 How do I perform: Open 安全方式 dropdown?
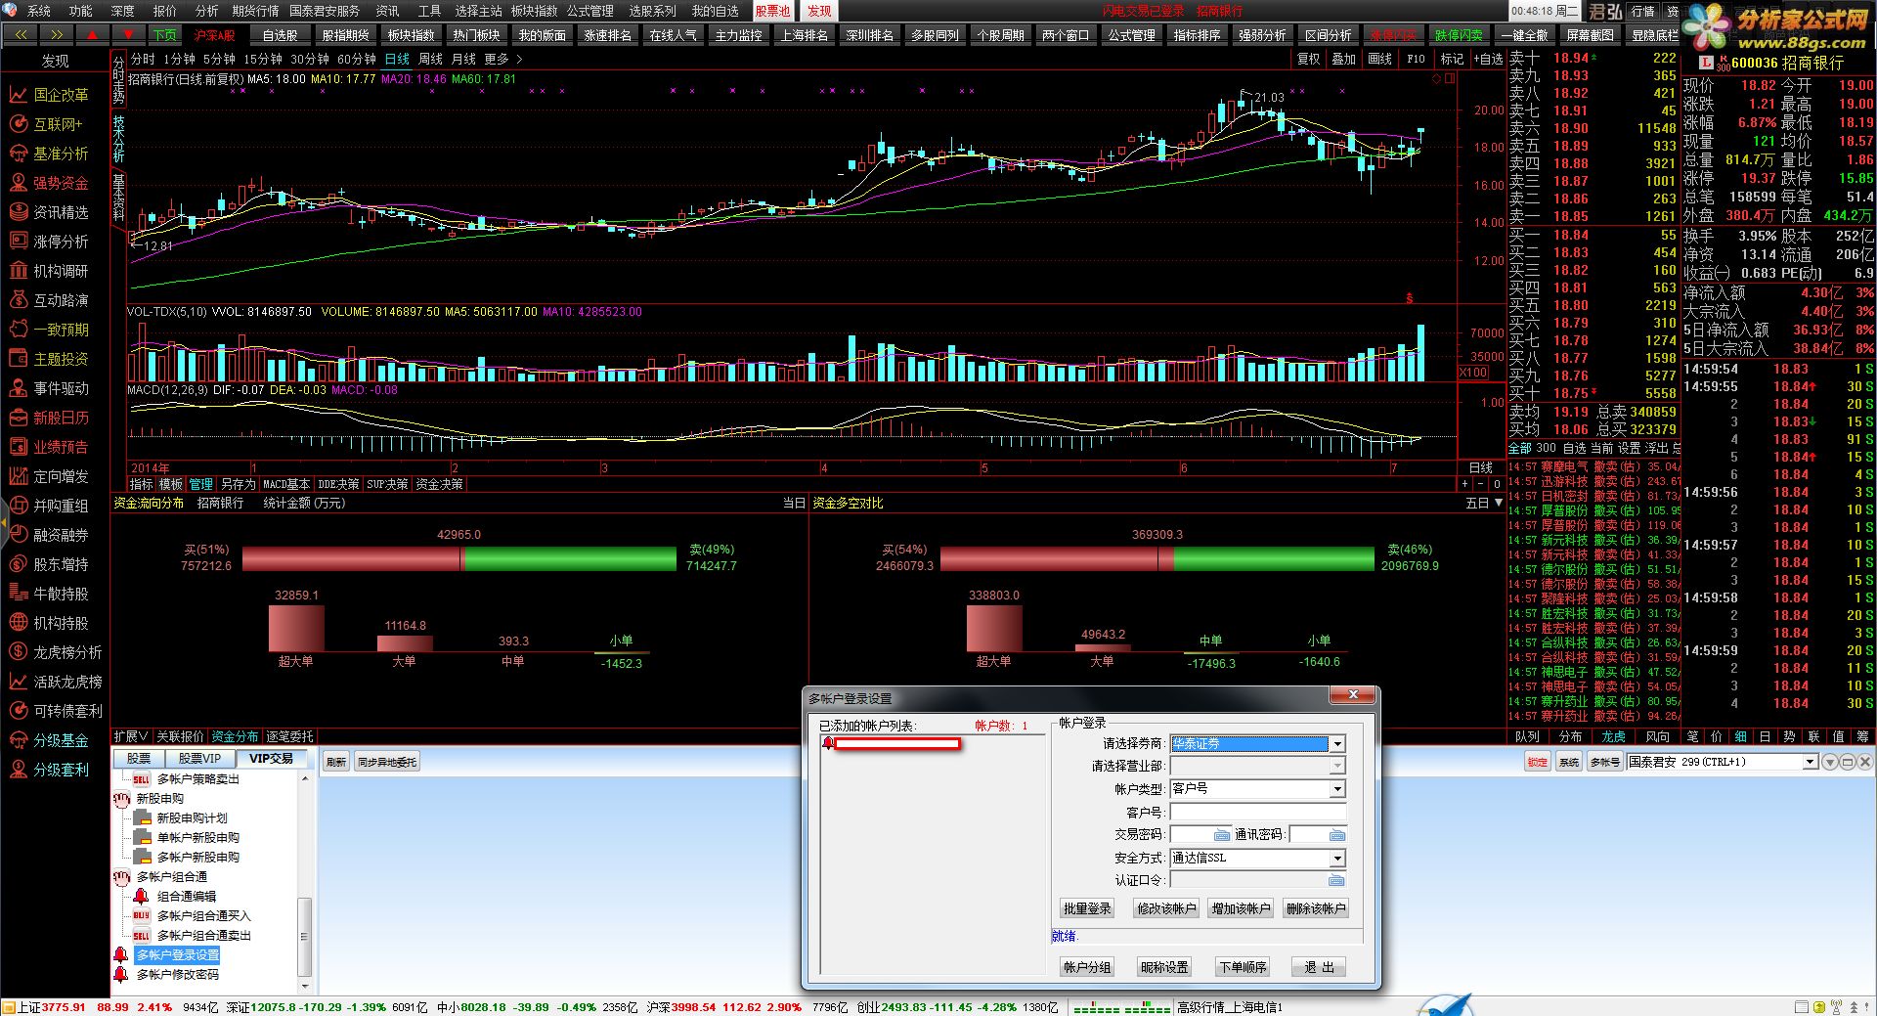(1337, 859)
